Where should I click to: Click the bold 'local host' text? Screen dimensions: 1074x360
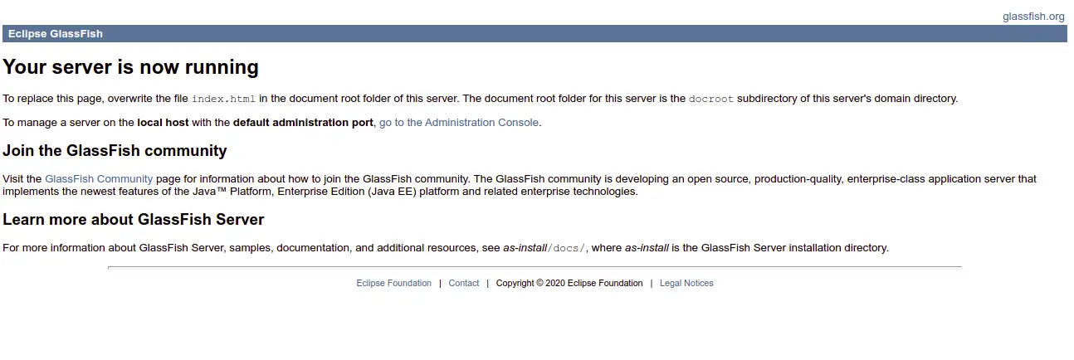163,122
